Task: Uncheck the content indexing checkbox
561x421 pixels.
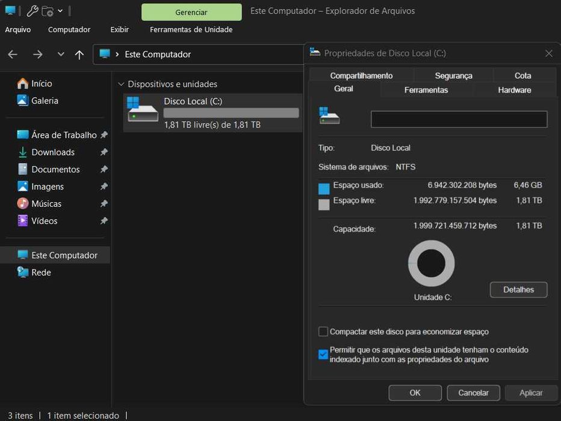Action: coord(323,354)
